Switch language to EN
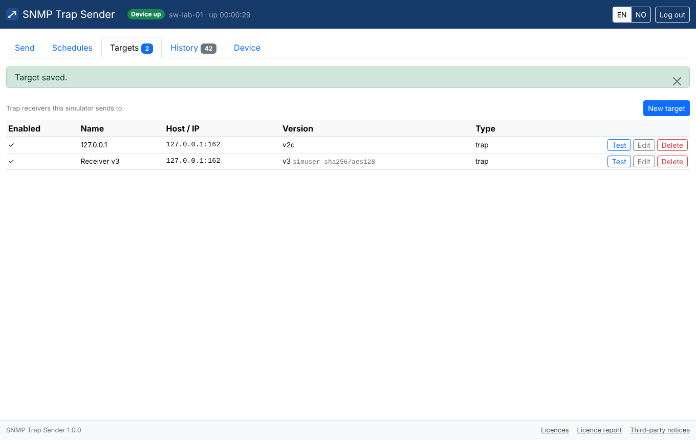The width and height of the screenshot is (696, 440). [x=622, y=15]
